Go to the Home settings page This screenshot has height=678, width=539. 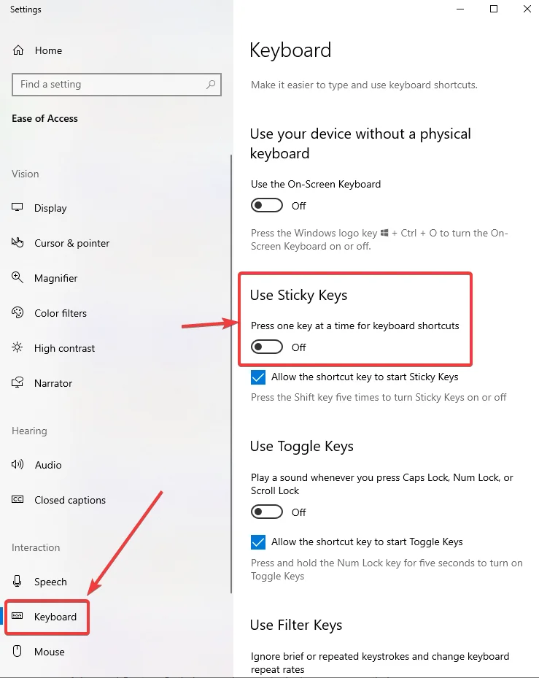tap(49, 50)
